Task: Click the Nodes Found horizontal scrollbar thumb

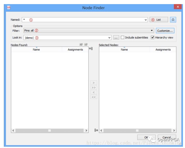Action: click(x=50, y=131)
